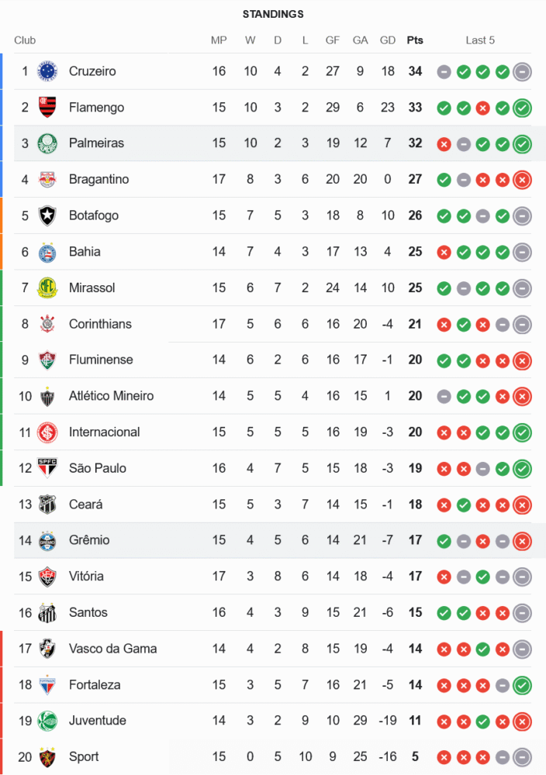Click the Cruzeiro club crest icon
Image resolution: width=546 pixels, height=775 pixels.
tap(48, 71)
